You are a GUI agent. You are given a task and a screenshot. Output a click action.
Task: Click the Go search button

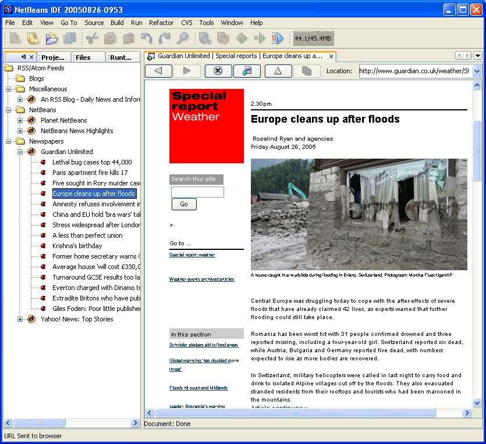pyautogui.click(x=184, y=204)
